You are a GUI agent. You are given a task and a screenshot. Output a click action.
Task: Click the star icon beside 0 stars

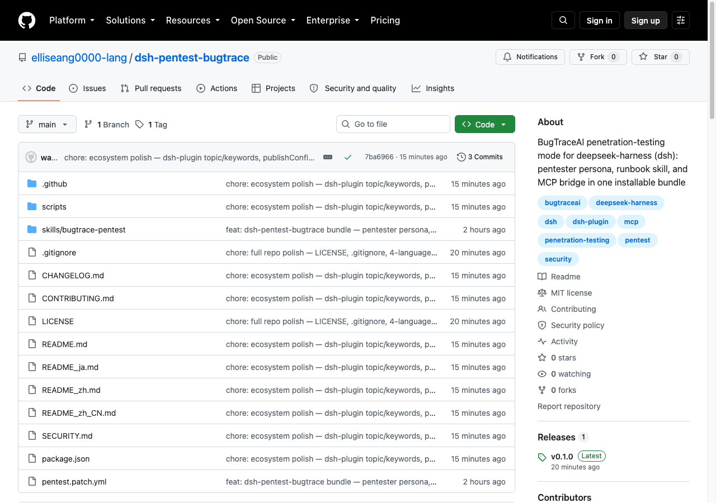(542, 358)
